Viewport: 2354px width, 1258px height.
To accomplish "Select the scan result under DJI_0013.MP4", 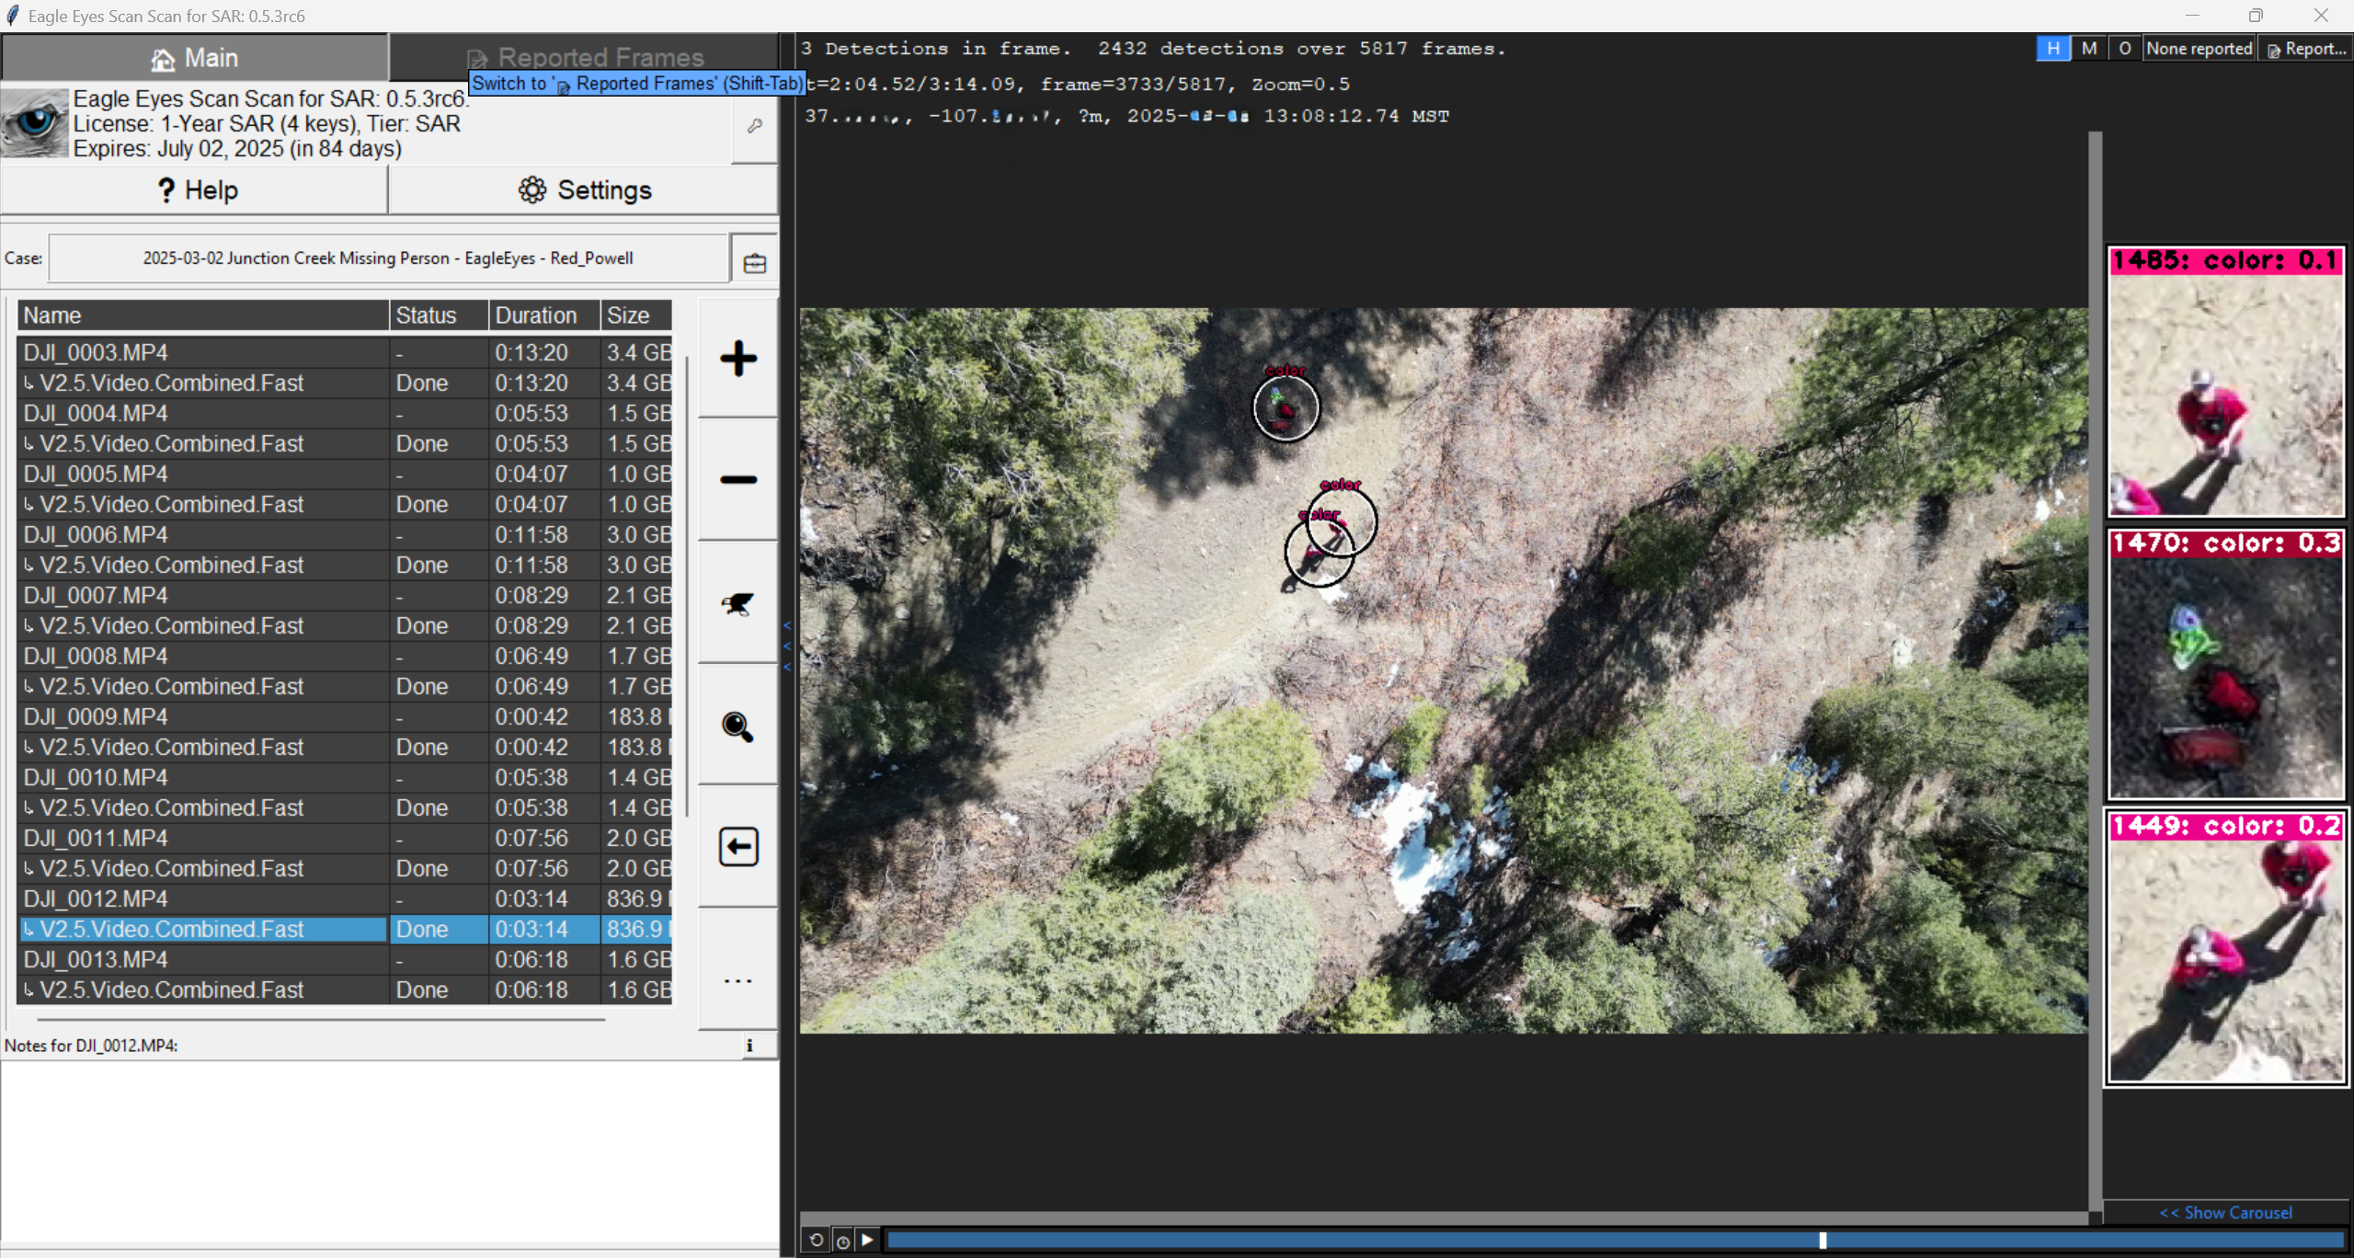I will [345, 989].
